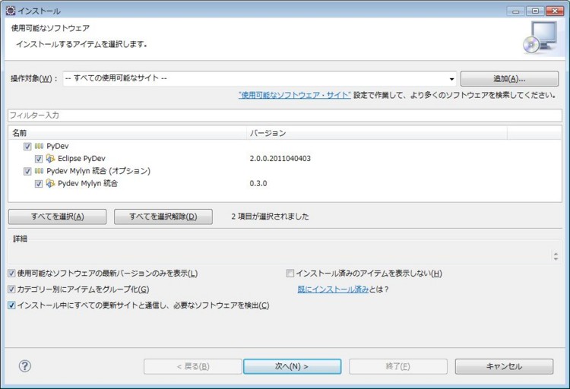Click the Eclipse icon in the title bar
570x389 pixels.
[x=11, y=11]
